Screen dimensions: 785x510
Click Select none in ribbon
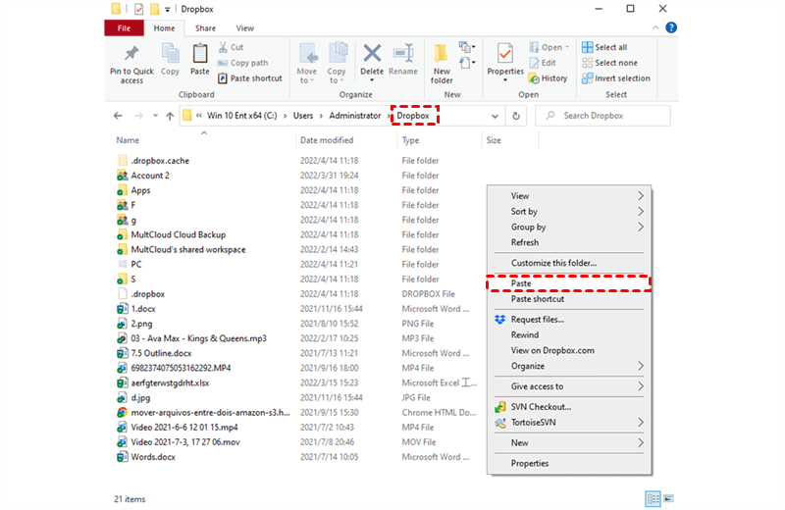point(609,63)
